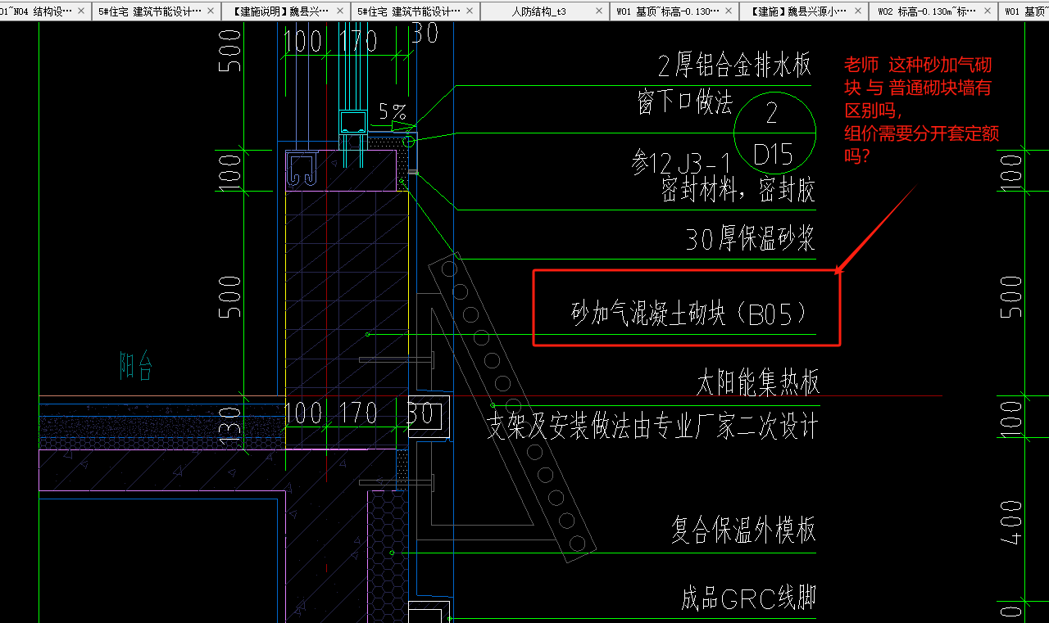Click the 5% slope text
This screenshot has height=623, width=1049.
click(393, 111)
